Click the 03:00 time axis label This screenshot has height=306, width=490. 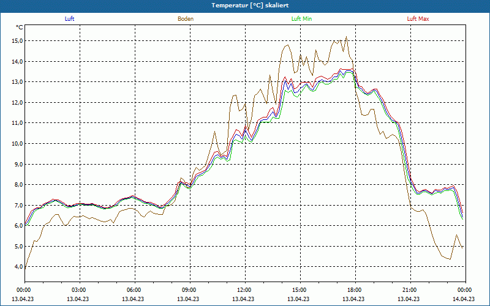(x=78, y=290)
